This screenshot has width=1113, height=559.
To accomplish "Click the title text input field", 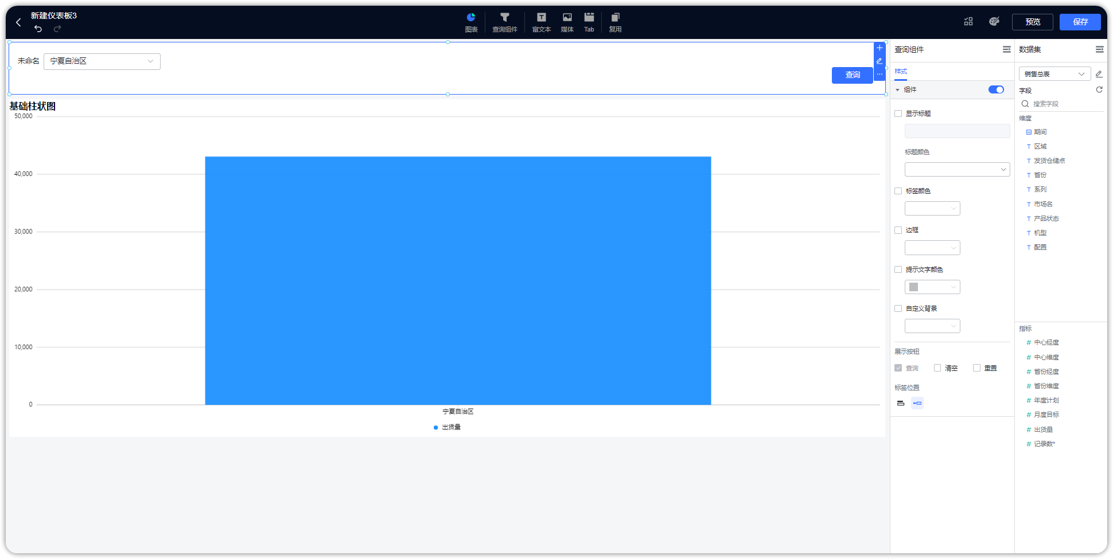I will point(957,131).
